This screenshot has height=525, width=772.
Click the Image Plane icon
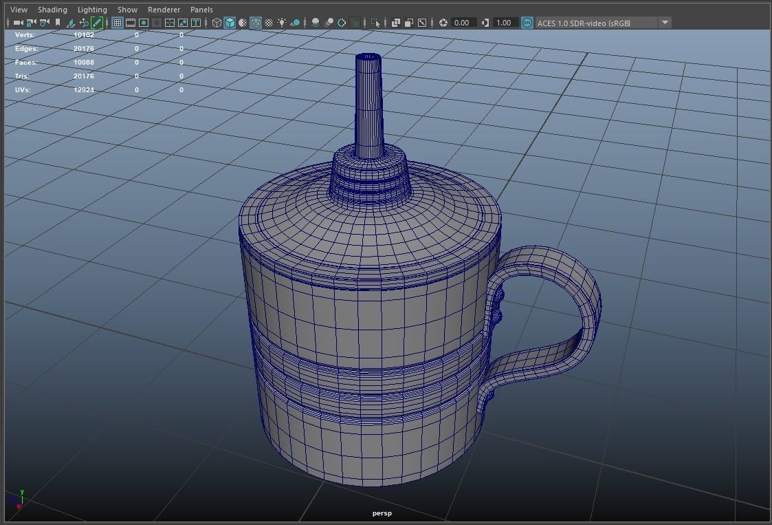(70, 23)
